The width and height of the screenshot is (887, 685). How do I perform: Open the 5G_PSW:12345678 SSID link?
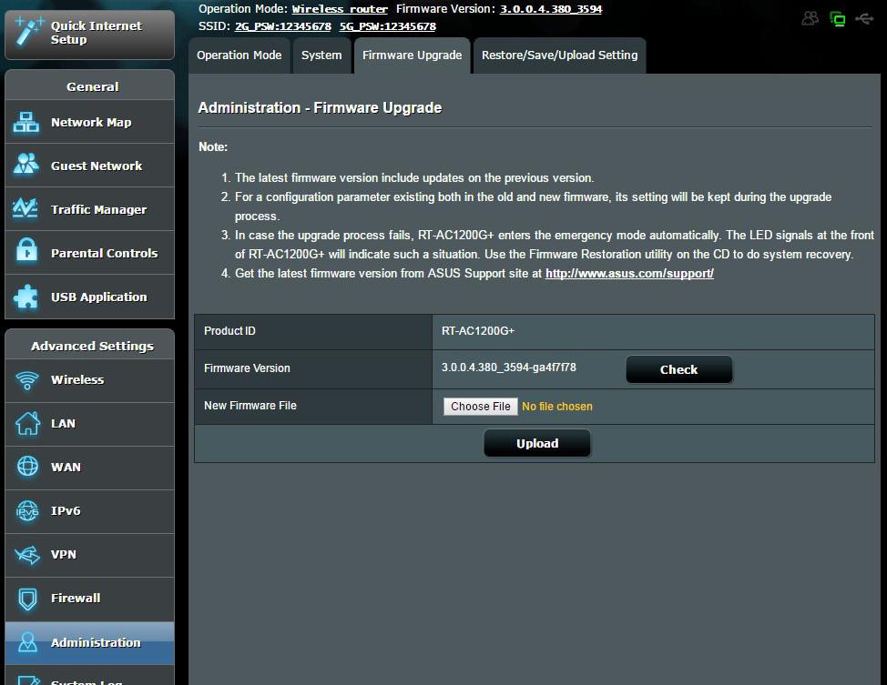(388, 26)
